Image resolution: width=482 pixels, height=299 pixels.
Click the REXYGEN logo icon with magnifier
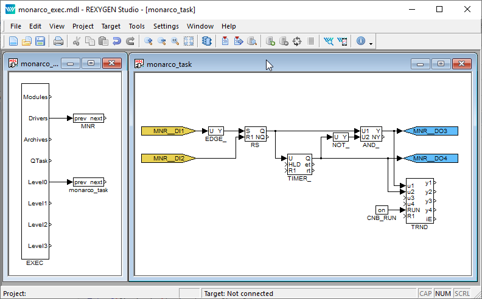coord(329,41)
